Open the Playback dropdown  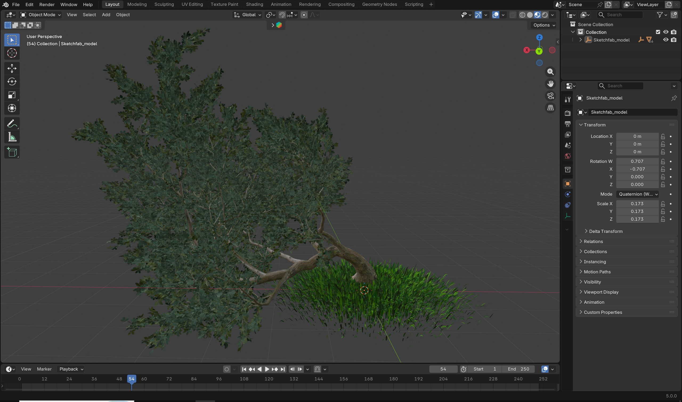click(71, 369)
